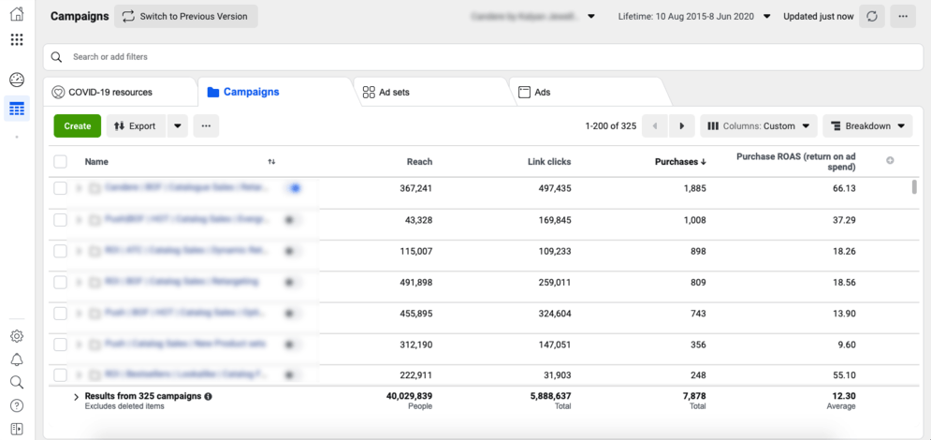Check the box for the second campaign row
Image resolution: width=931 pixels, height=440 pixels.
(x=61, y=220)
